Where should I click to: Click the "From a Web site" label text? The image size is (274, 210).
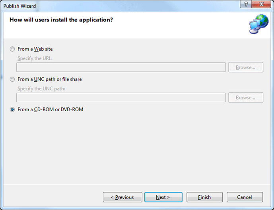pos(35,49)
